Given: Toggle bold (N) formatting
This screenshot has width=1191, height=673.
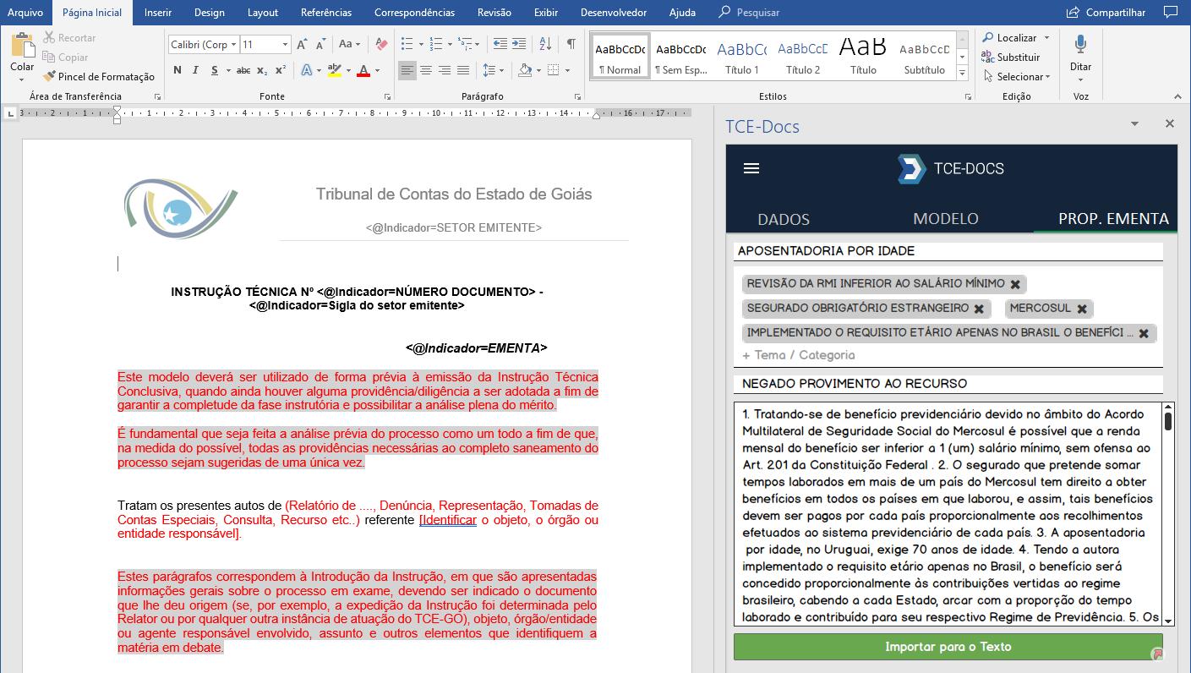Looking at the screenshot, I should 178,70.
